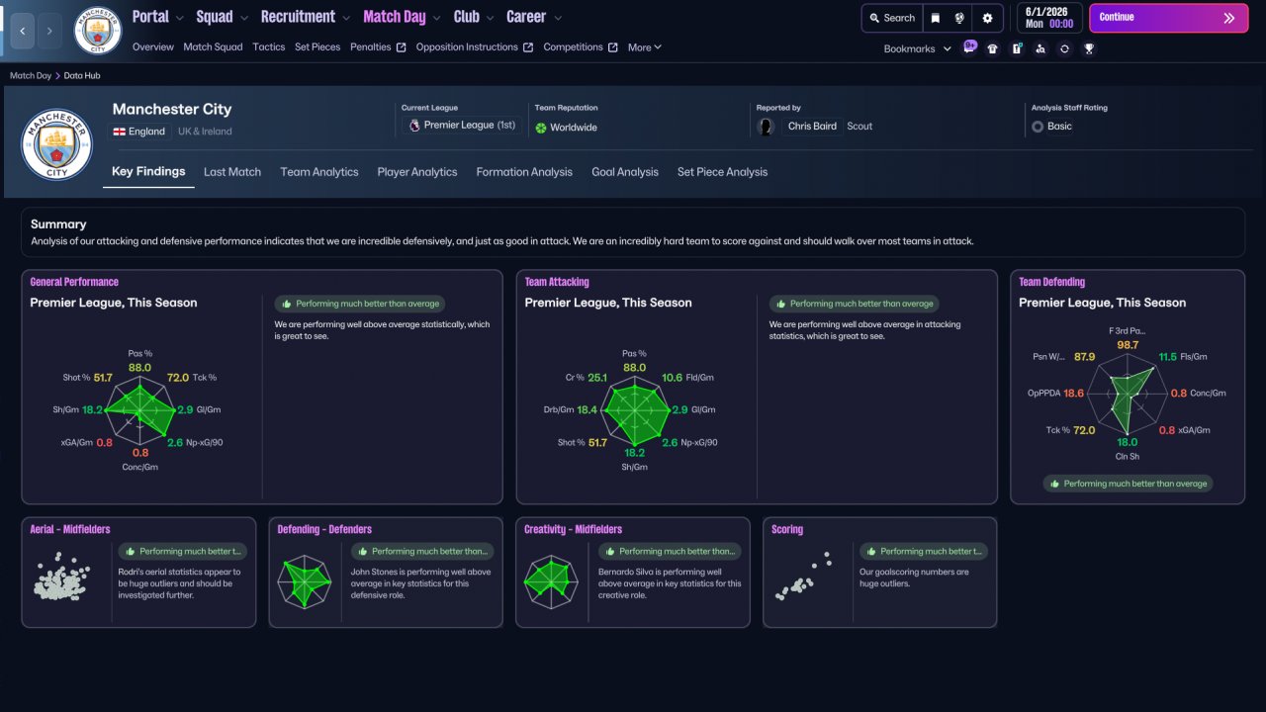
Task: Open the Defending - Defenders card
Action: tap(386, 573)
